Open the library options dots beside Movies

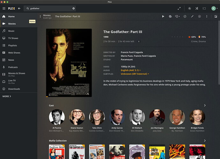click(x=40, y=16)
